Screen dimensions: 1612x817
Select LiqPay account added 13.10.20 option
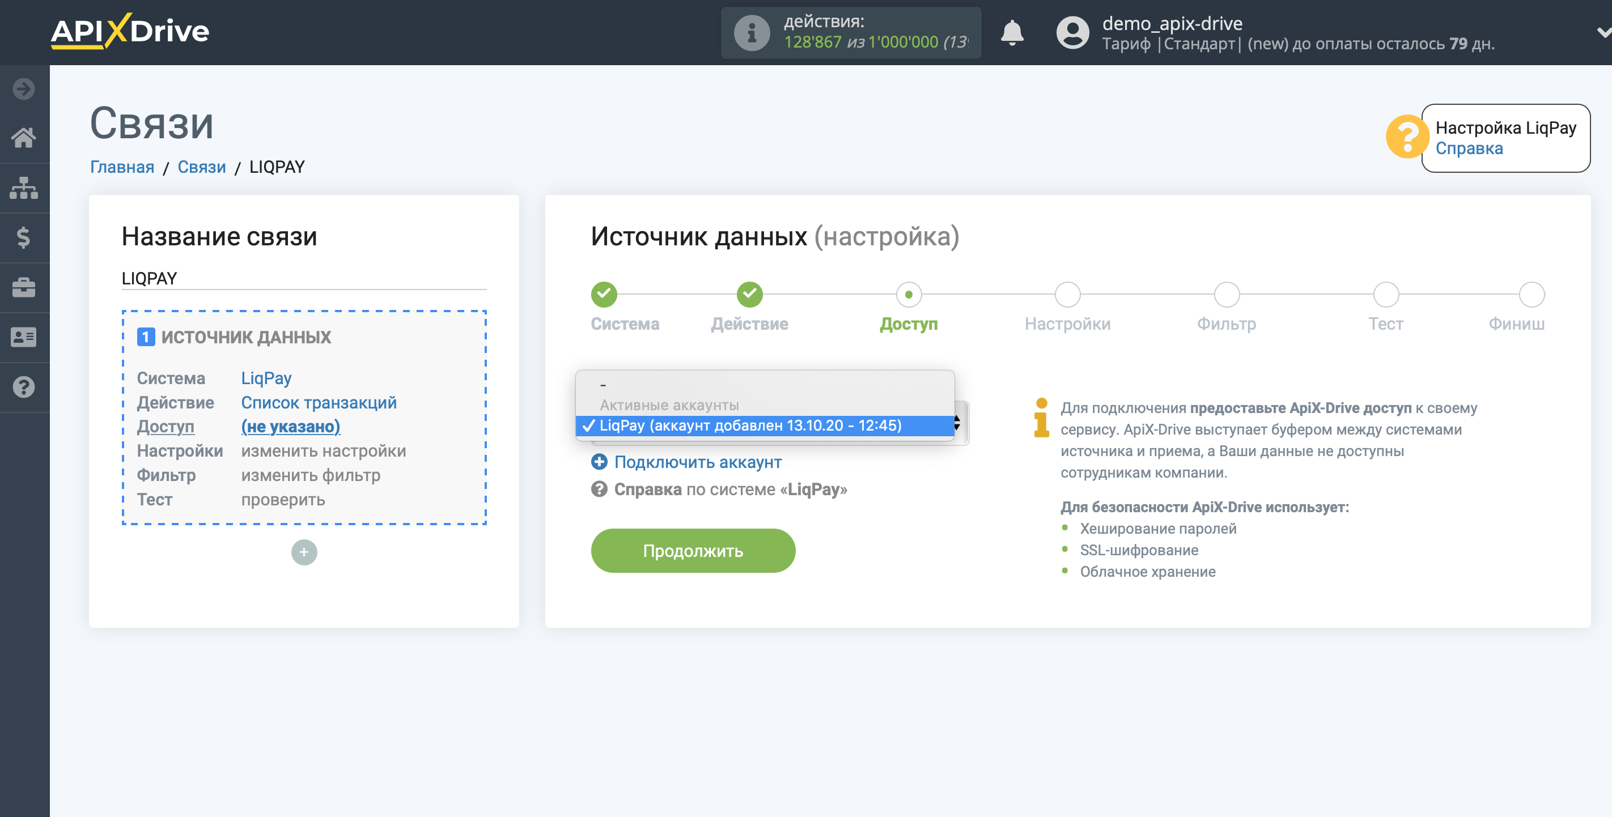coord(765,426)
